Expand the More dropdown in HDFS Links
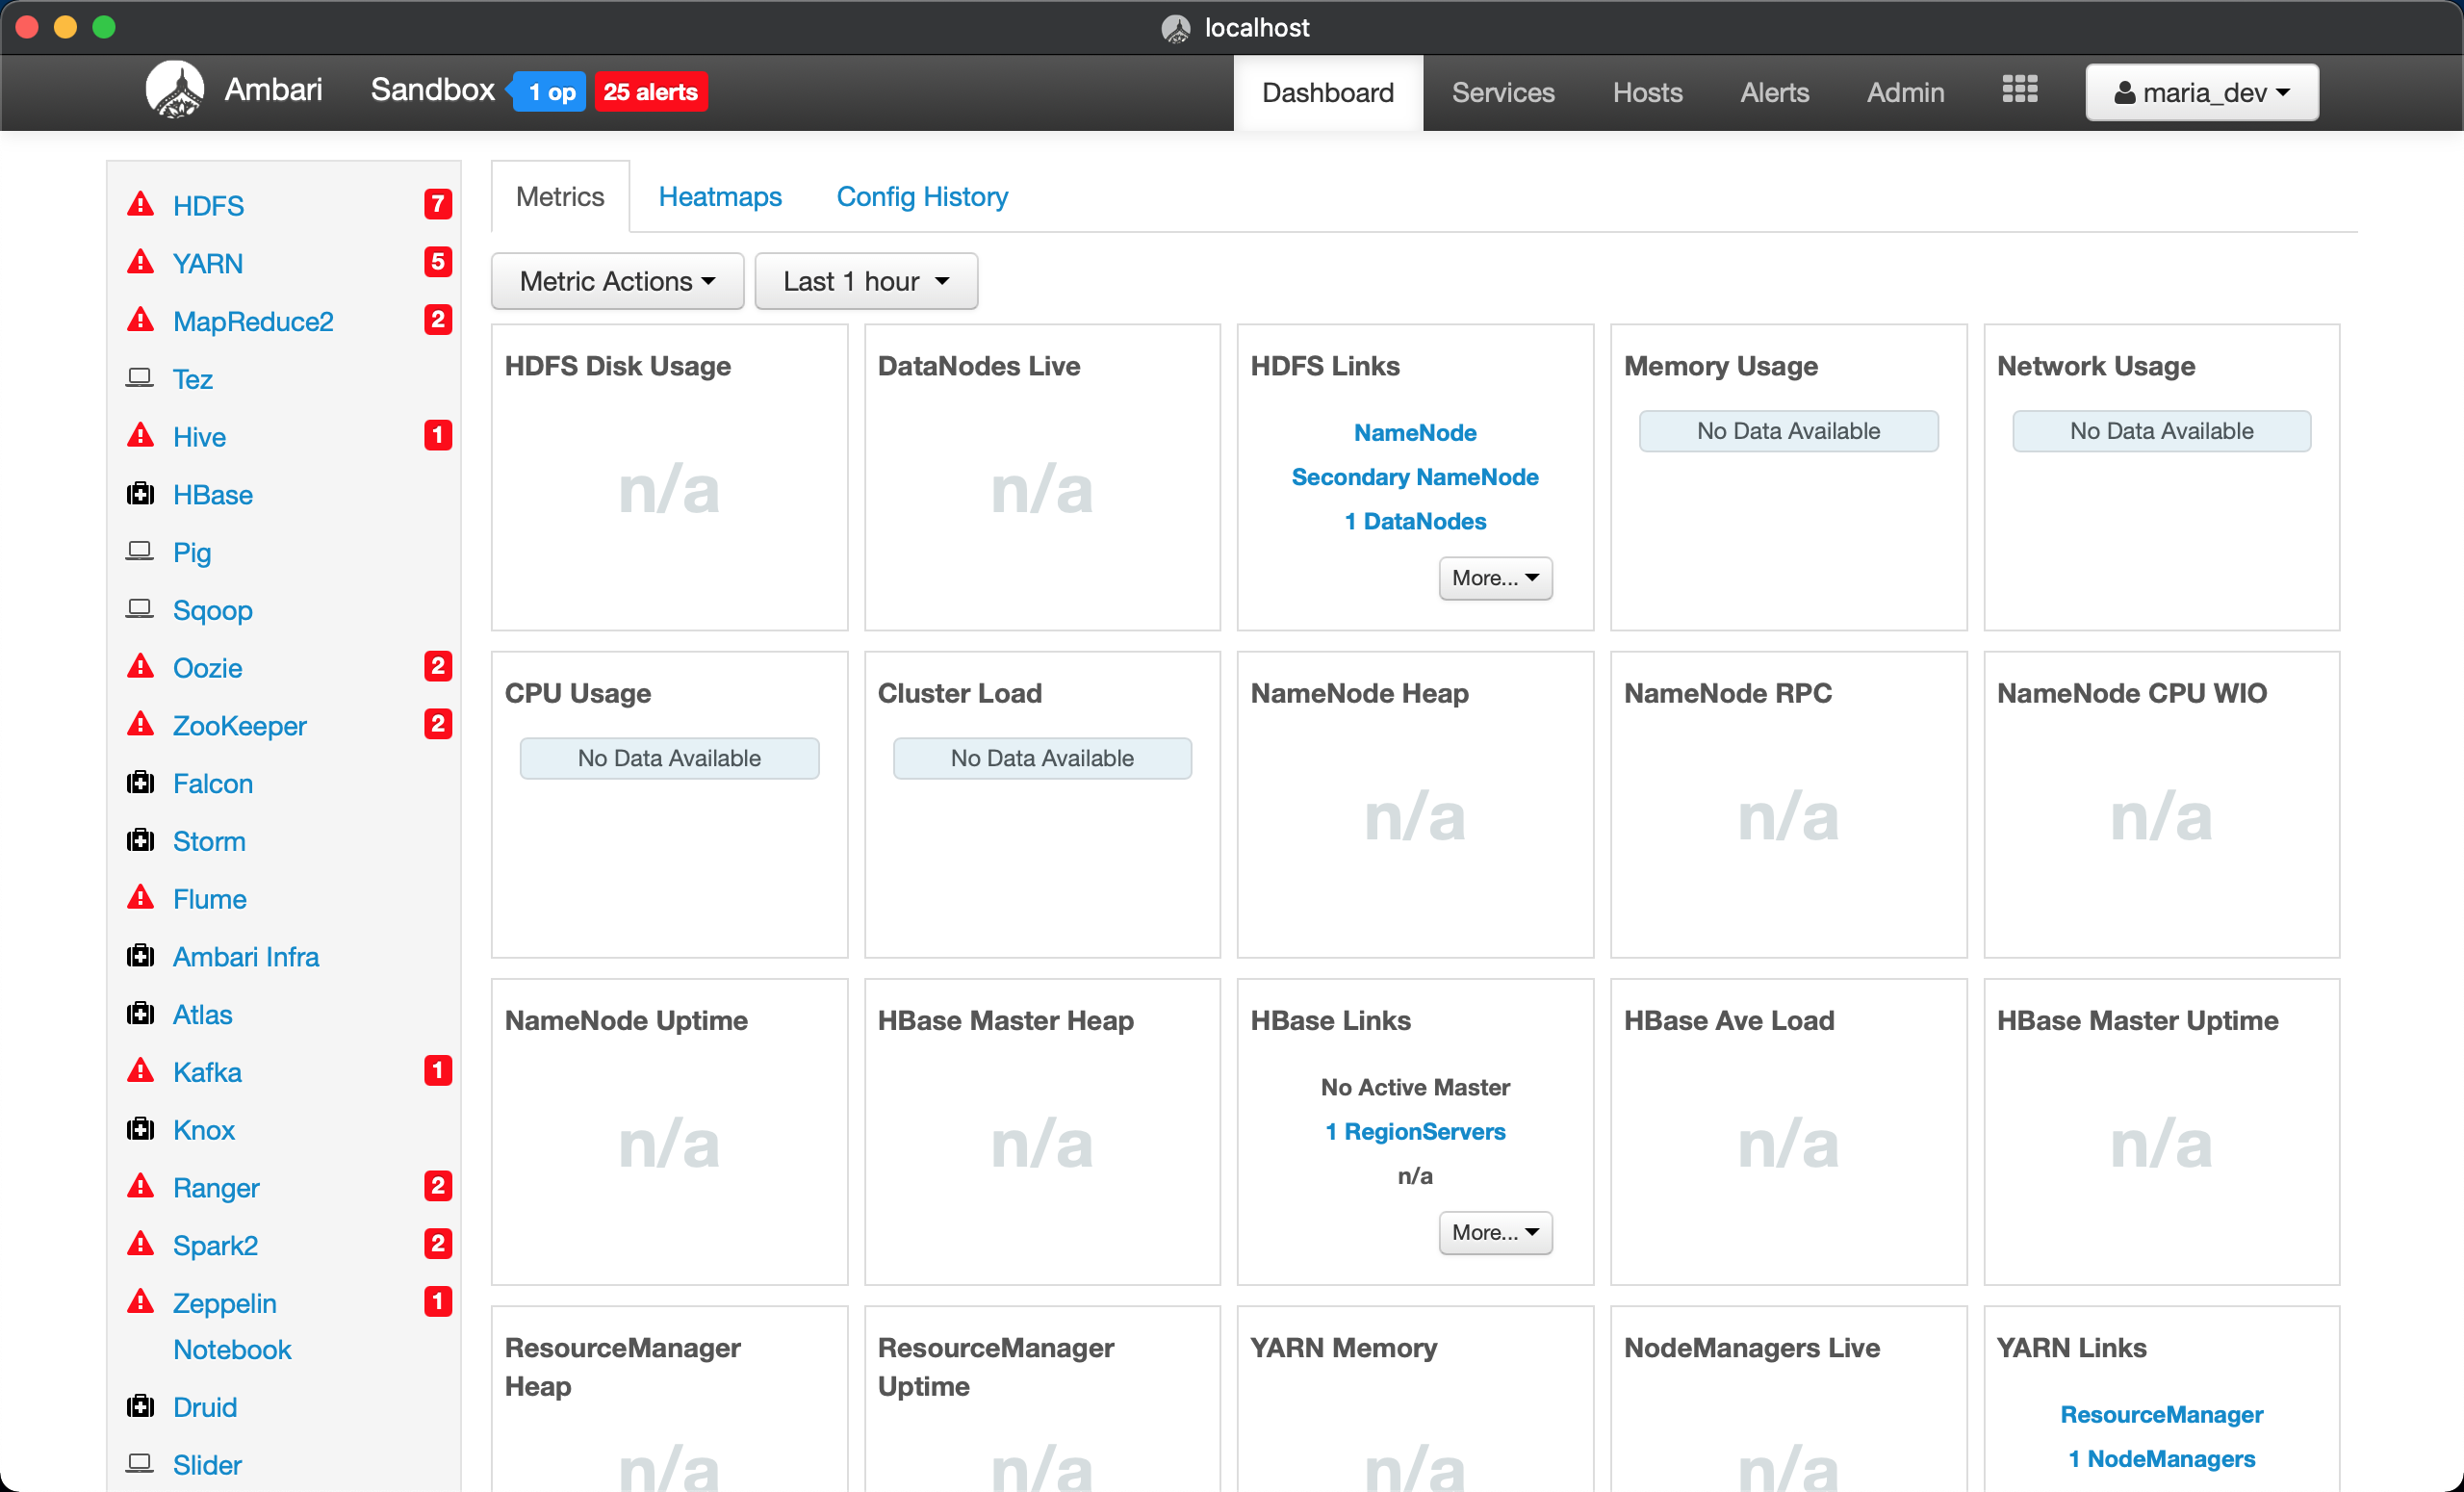2464x1492 pixels. point(1494,578)
